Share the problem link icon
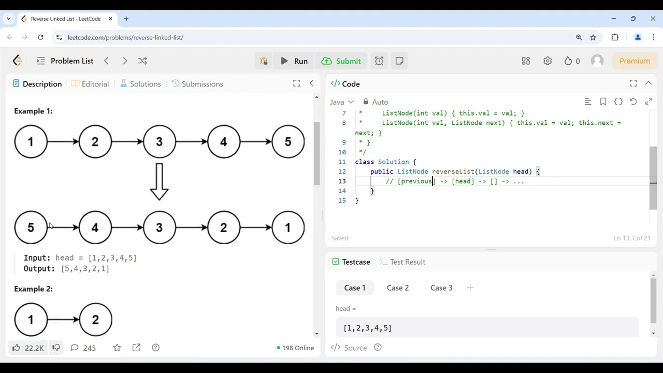The image size is (663, 373). tap(136, 348)
